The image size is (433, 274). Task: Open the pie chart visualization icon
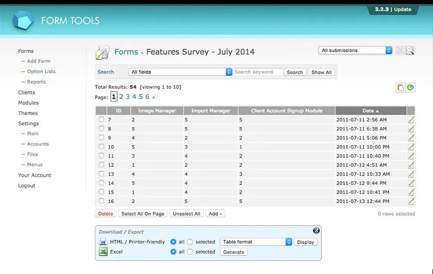point(410,88)
